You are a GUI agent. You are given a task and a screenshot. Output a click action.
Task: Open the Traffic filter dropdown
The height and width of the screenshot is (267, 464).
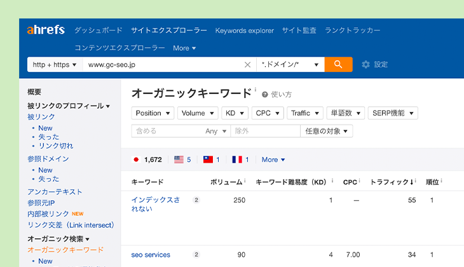pos(305,113)
